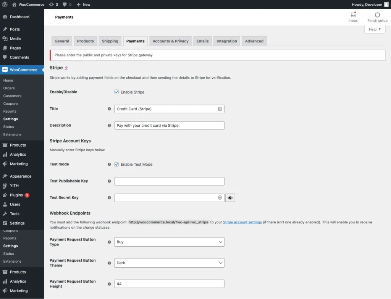Viewport: 391px width, 299px height.
Task: Open Payment Request Button Type dropdown
Action: pyautogui.click(x=169, y=242)
